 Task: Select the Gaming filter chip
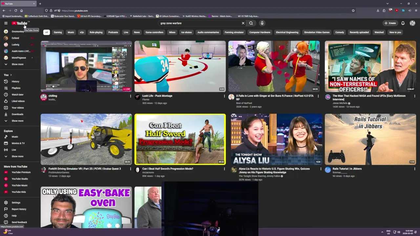(58, 32)
